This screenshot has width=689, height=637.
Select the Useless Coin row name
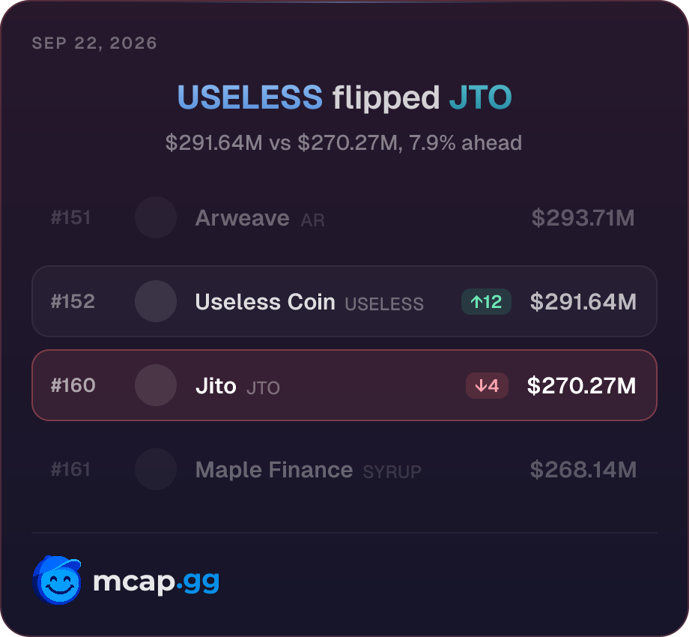tap(265, 302)
